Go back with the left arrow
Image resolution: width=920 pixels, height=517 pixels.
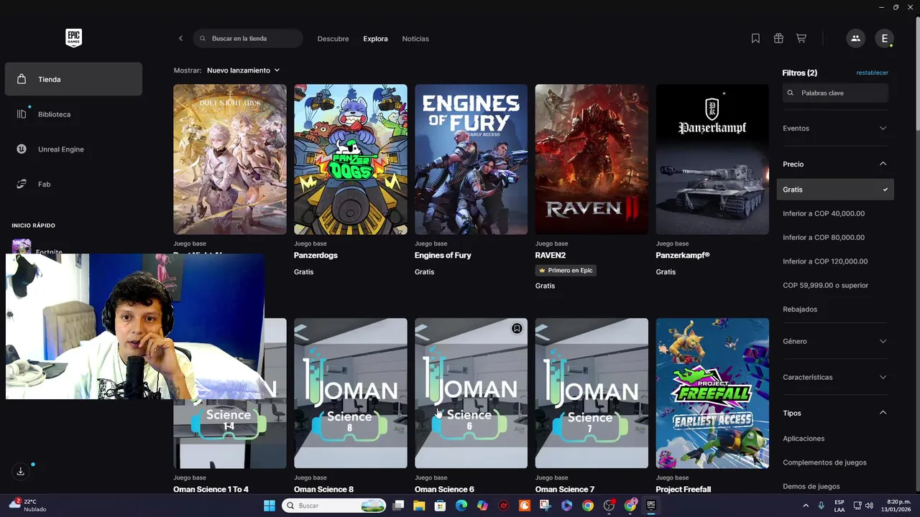(180, 38)
